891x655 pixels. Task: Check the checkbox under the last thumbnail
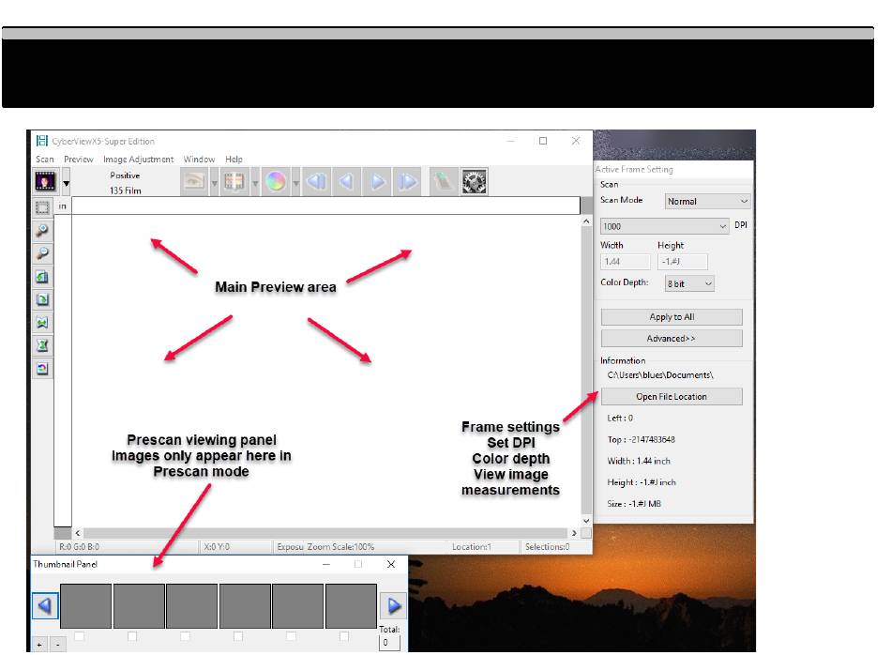click(344, 636)
